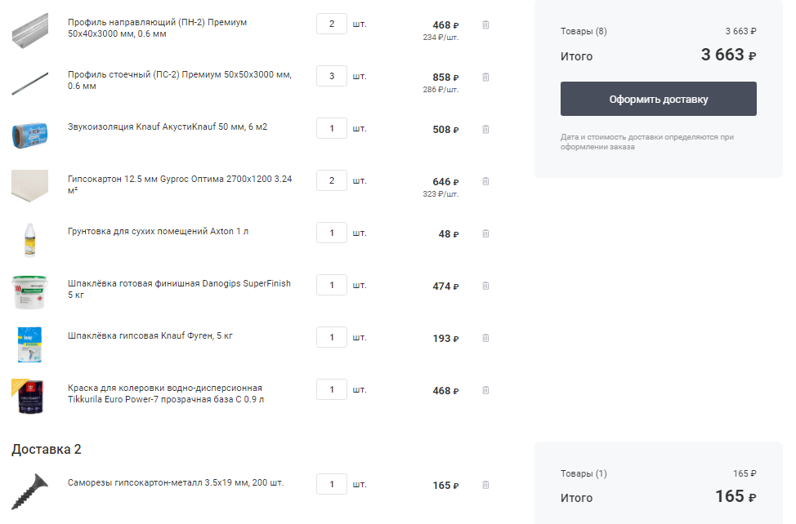Open the ПН-2 guide profile product link
796x524 pixels.
158,28
